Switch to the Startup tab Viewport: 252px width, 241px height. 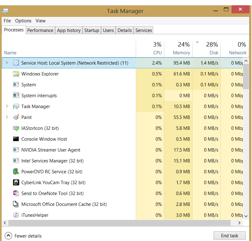tap(92, 30)
